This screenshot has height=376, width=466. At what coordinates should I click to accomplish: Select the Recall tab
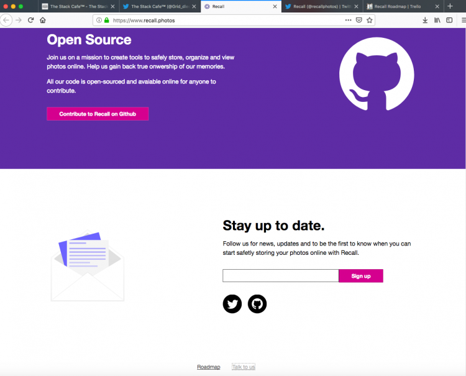241,6
